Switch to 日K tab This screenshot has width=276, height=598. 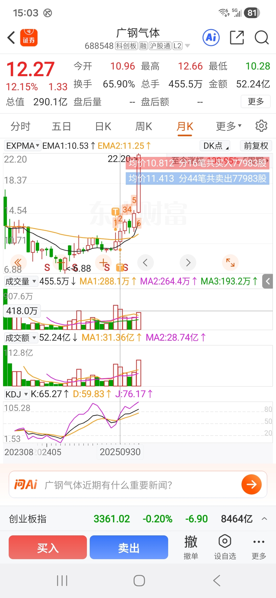(x=103, y=126)
